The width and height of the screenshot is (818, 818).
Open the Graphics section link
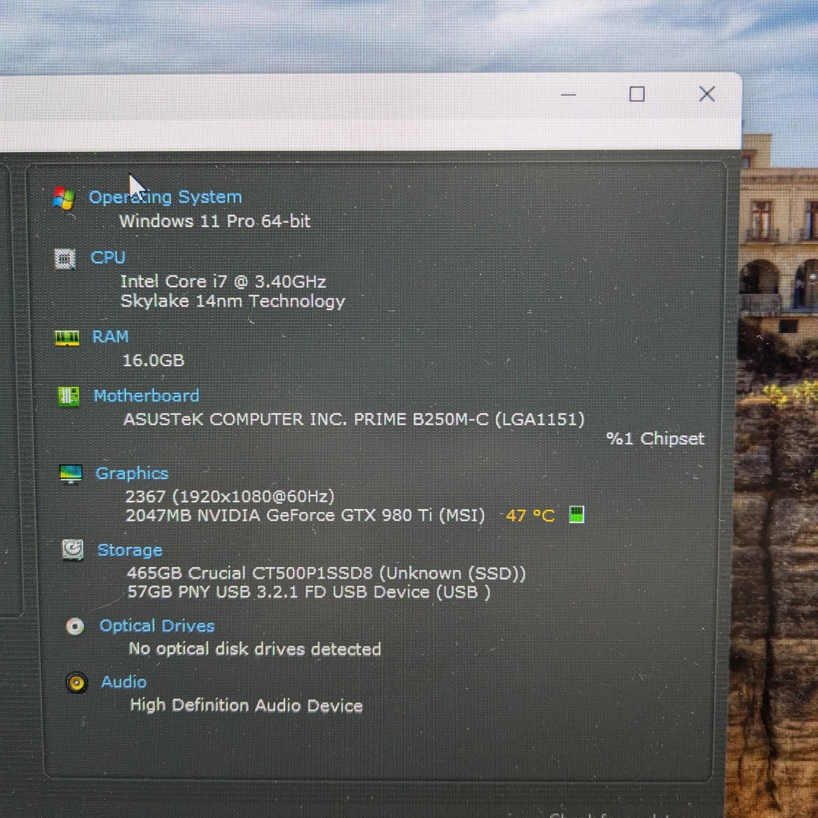pos(132,474)
